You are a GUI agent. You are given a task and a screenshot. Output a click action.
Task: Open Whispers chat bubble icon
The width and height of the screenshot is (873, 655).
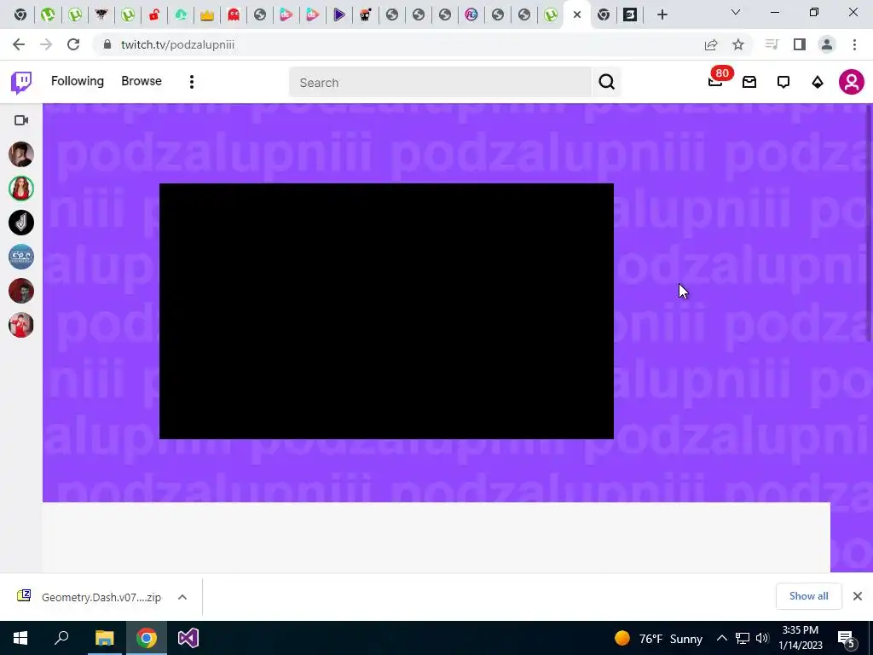(x=783, y=83)
